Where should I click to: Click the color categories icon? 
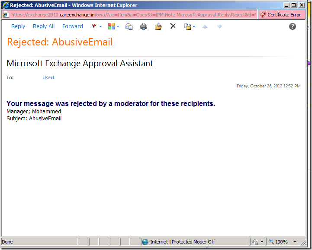pyautogui.click(x=111, y=26)
